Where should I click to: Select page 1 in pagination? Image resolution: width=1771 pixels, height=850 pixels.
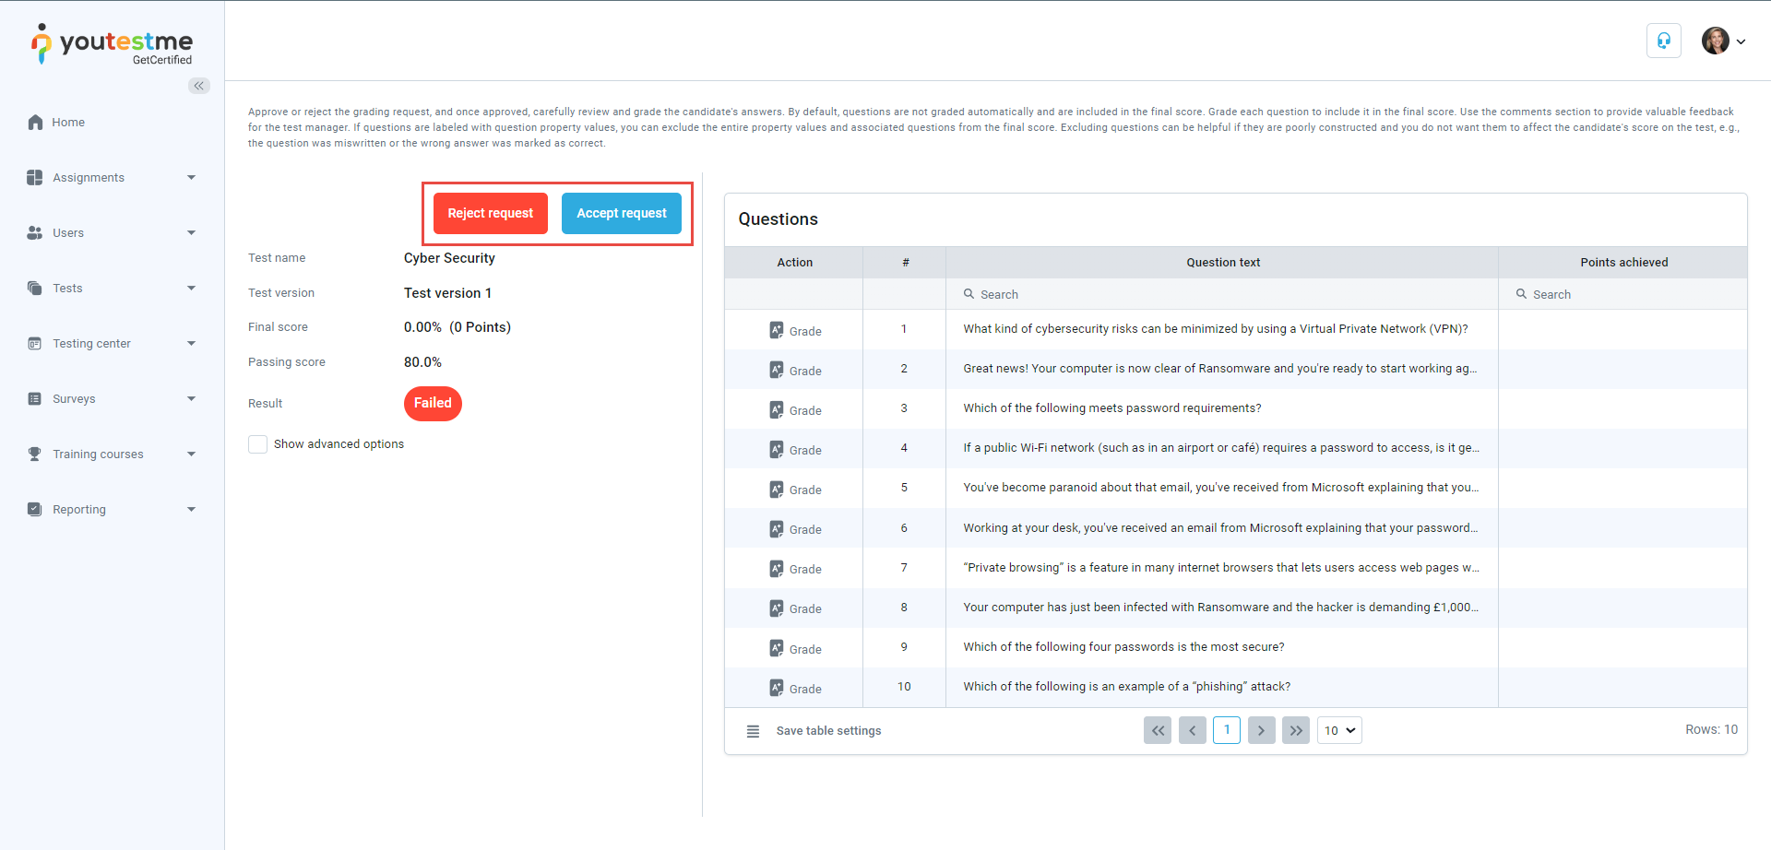(1227, 730)
